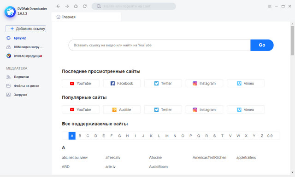Open the home page icon in toolbar
The width and height of the screenshot is (295, 177).
[76, 6]
